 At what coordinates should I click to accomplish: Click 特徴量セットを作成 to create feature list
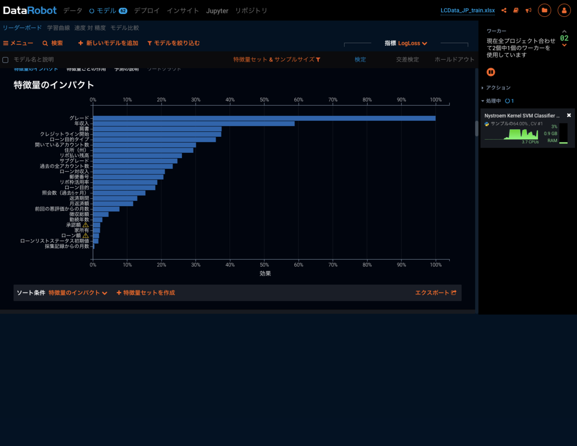click(146, 293)
